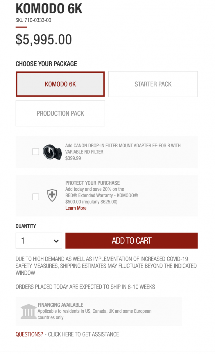This screenshot has width=215, height=354.
Task: Select the KOMODO 6K package option
Action: point(60,84)
